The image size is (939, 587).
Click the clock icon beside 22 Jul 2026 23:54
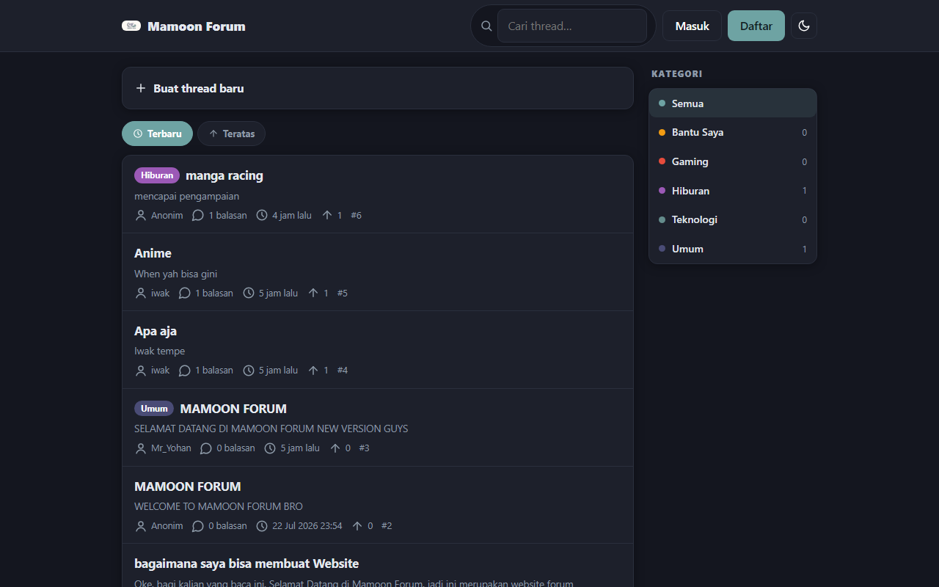pos(262,526)
